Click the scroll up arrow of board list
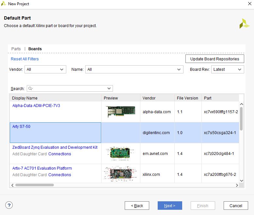Screen dimensions: 254x215 pyautogui.click(x=242, y=104)
